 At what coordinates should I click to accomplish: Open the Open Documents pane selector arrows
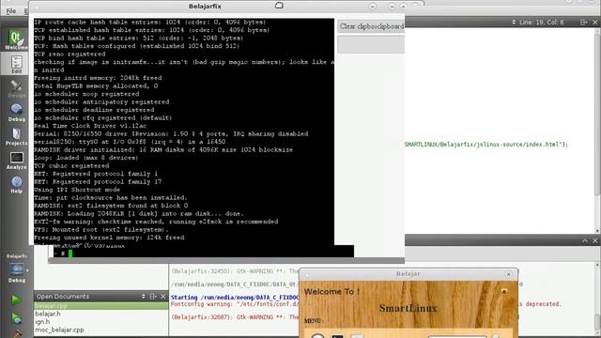tap(144, 297)
